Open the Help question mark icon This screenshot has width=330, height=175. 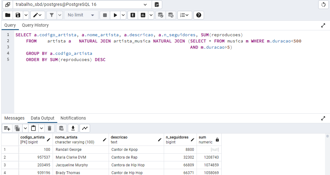pyautogui.click(x=199, y=15)
